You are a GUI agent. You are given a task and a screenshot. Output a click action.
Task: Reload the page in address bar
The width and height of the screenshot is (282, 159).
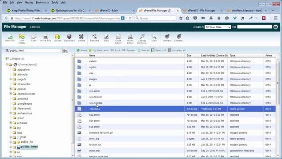130,18
